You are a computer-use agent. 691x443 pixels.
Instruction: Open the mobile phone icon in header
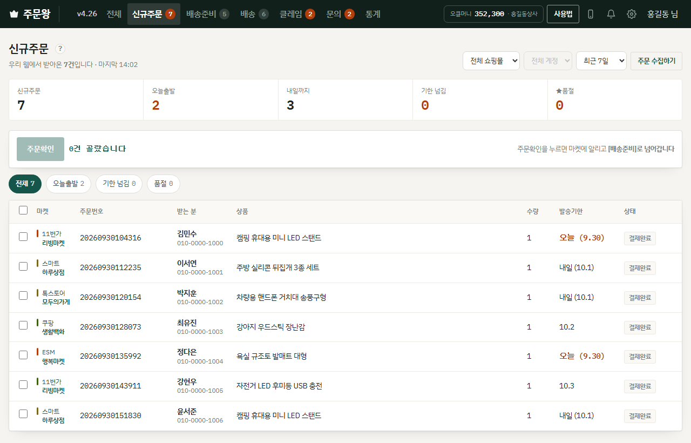point(591,14)
